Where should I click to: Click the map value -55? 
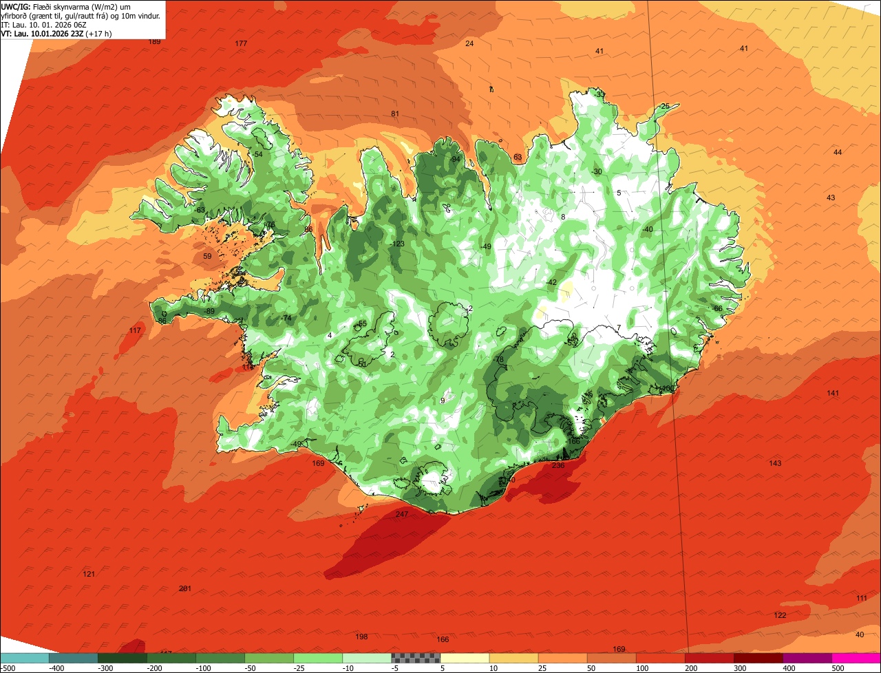(361, 323)
